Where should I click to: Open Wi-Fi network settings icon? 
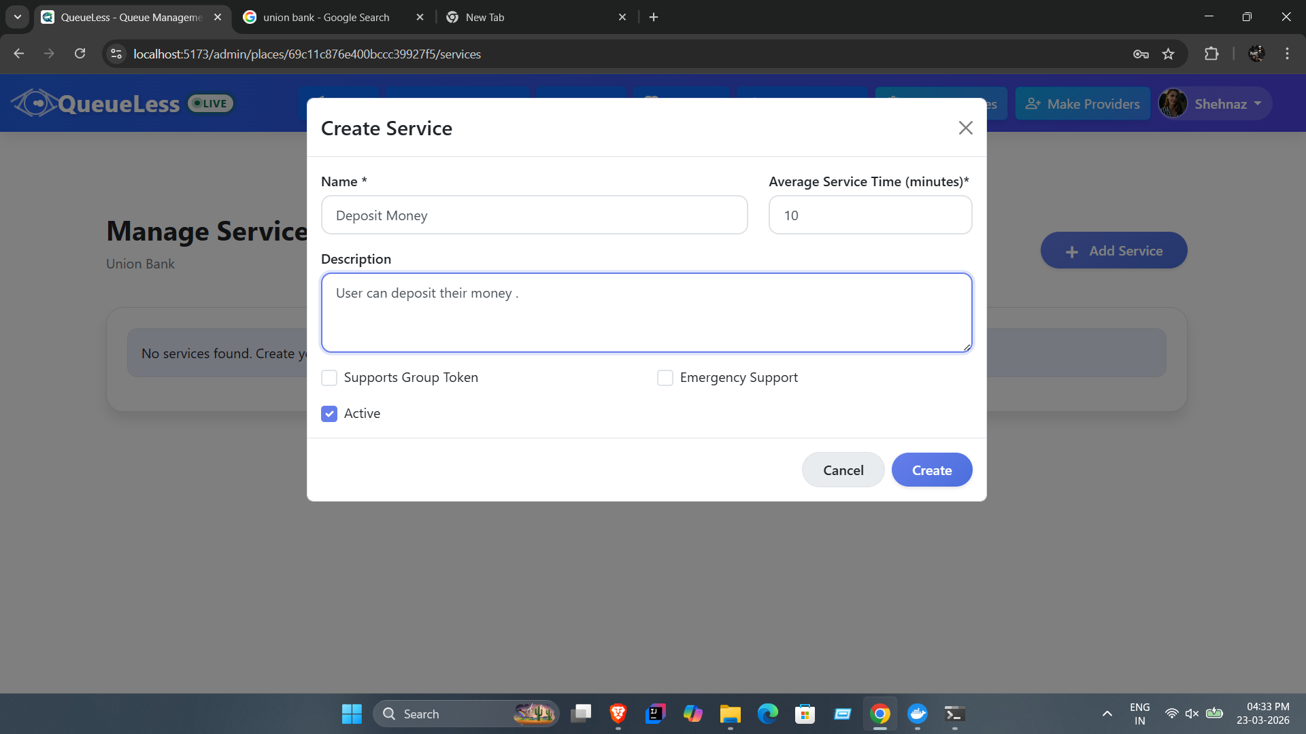click(x=1171, y=714)
